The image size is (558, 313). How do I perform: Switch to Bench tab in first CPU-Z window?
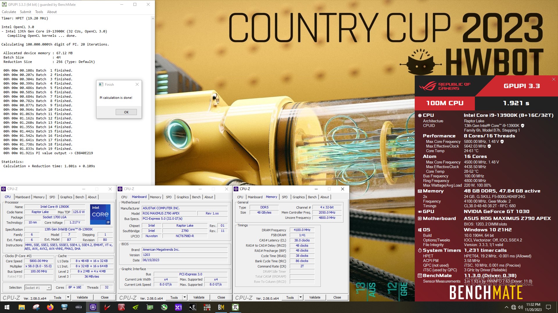coord(80,197)
